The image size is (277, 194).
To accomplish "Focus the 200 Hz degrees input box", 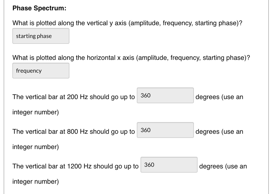I will tap(165, 96).
